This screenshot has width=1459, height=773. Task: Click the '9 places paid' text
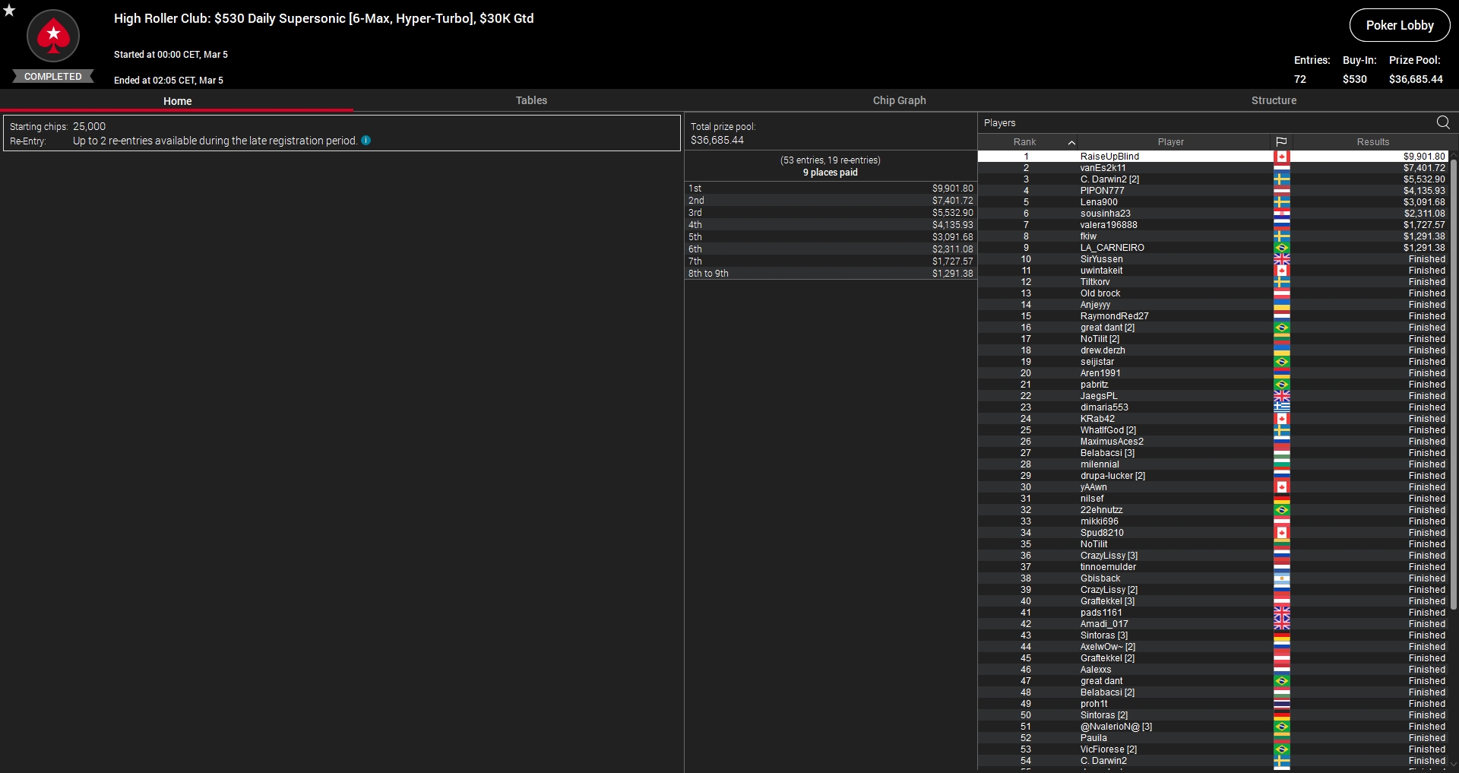point(830,173)
